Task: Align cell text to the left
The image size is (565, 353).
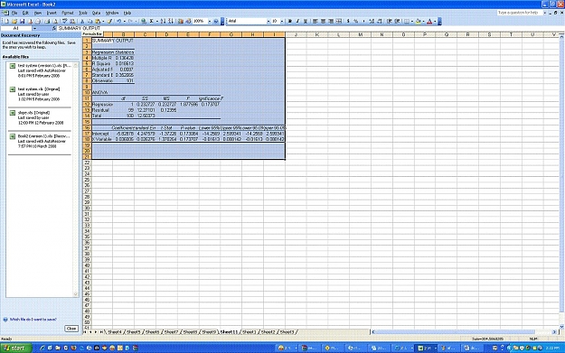Action: pyautogui.click(x=315, y=22)
